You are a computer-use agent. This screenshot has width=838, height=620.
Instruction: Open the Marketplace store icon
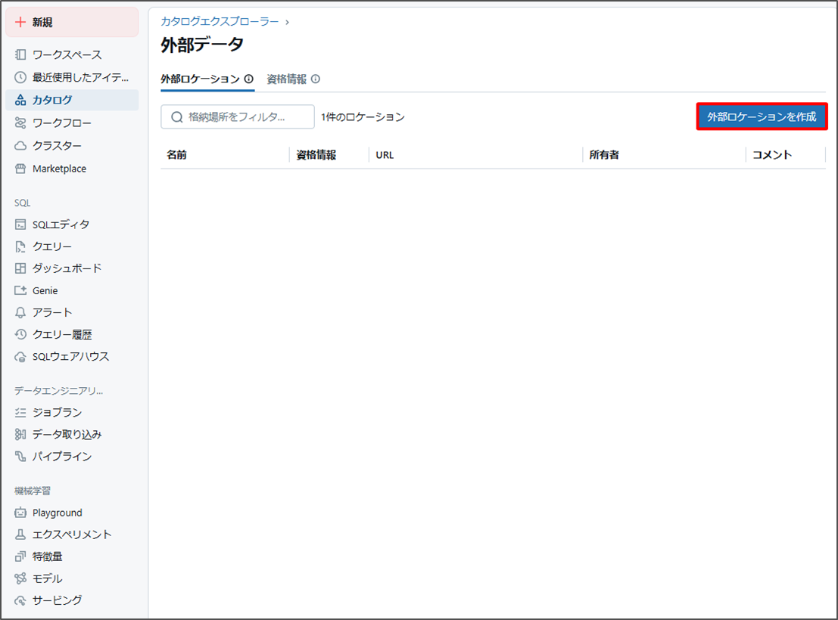coord(20,169)
